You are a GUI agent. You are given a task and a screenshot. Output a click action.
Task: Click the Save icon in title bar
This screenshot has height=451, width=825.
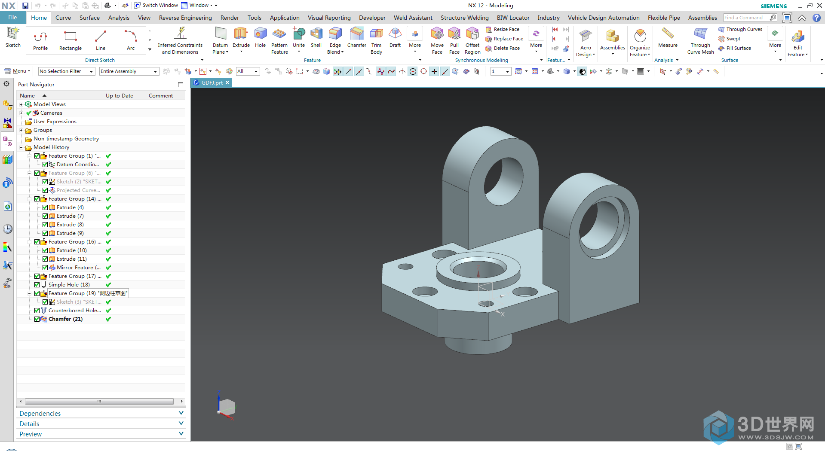pos(25,6)
